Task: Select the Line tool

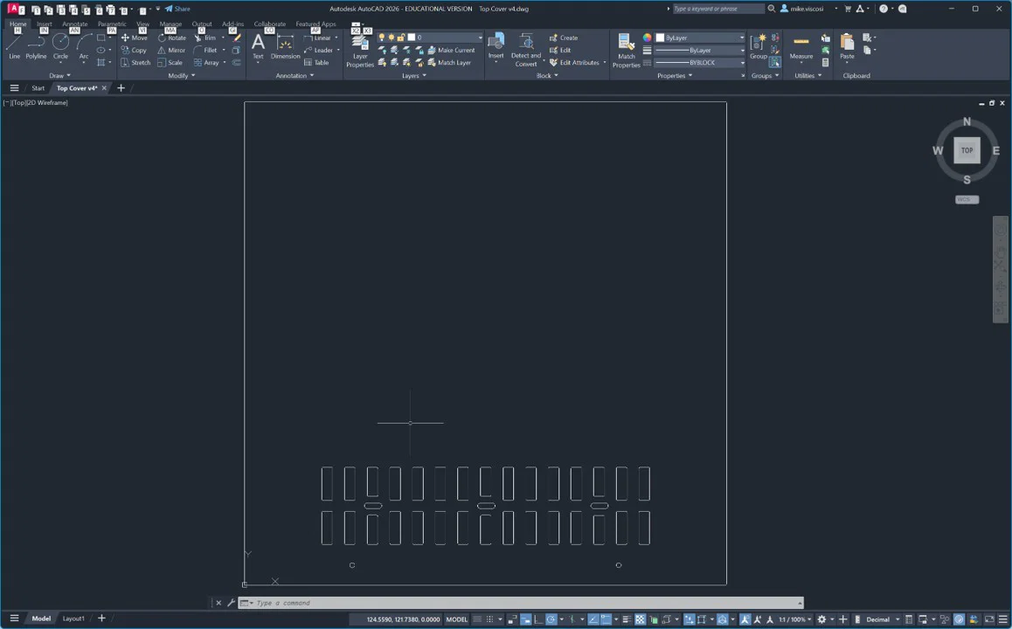Action: coord(14,46)
